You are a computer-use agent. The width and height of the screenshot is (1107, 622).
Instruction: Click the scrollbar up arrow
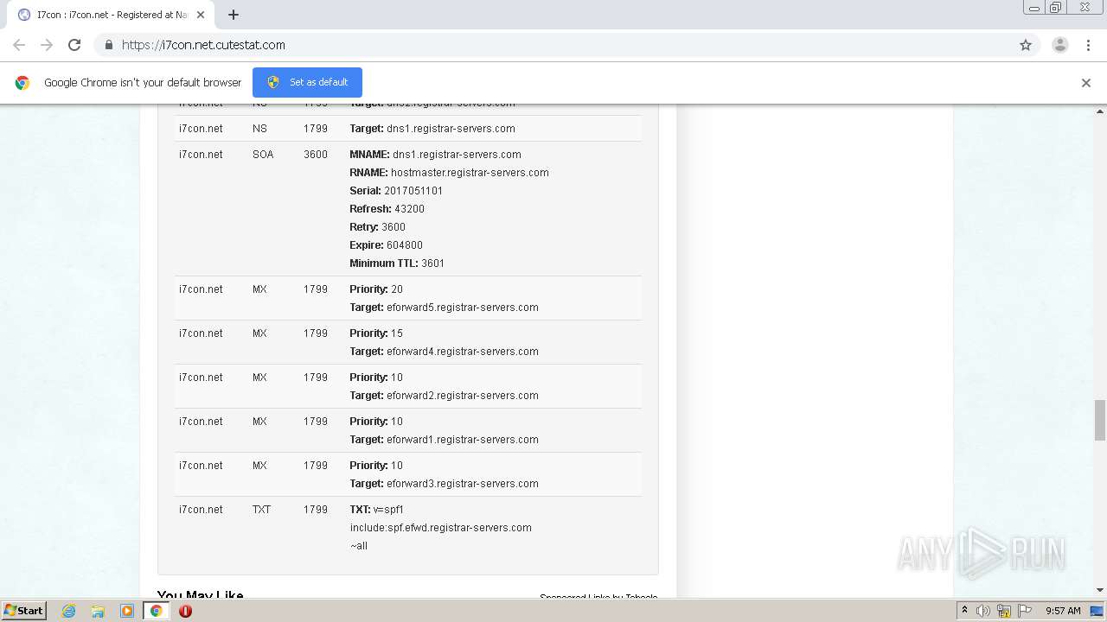1100,111
